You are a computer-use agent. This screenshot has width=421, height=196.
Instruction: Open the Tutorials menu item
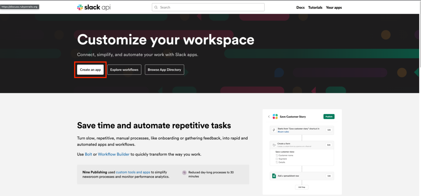click(x=315, y=7)
